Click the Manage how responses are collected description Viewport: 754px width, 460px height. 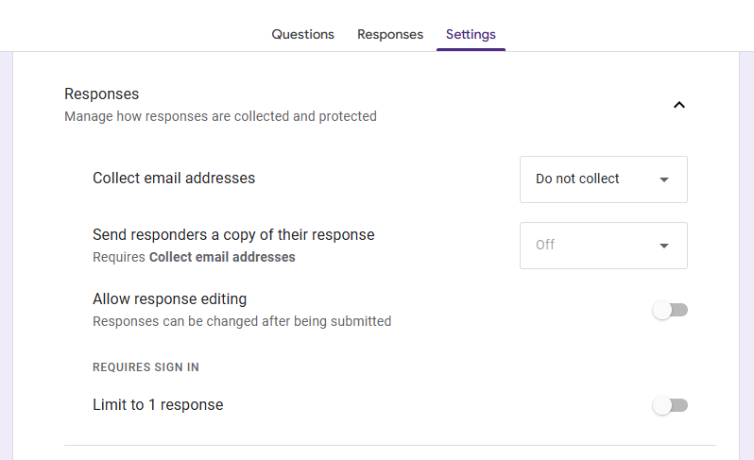click(220, 116)
